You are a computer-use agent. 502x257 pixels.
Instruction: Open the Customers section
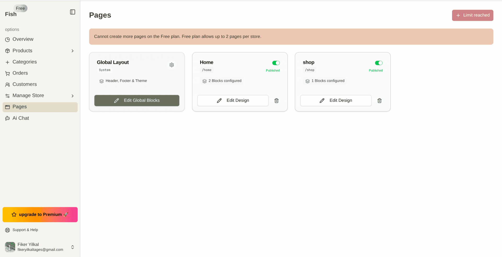point(24,84)
